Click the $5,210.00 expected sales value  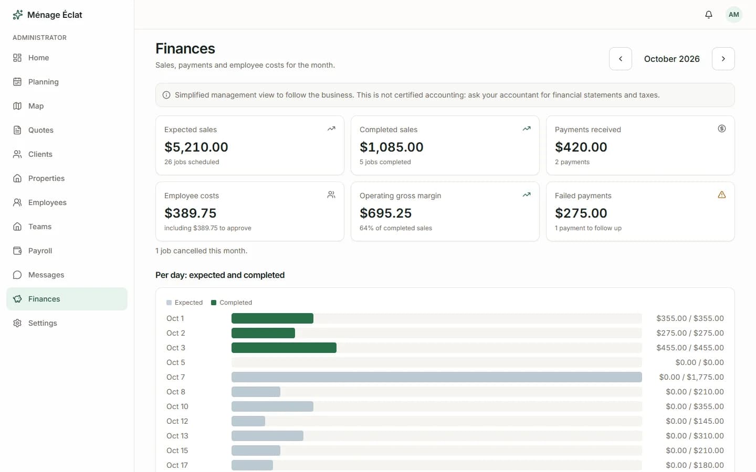coord(196,147)
